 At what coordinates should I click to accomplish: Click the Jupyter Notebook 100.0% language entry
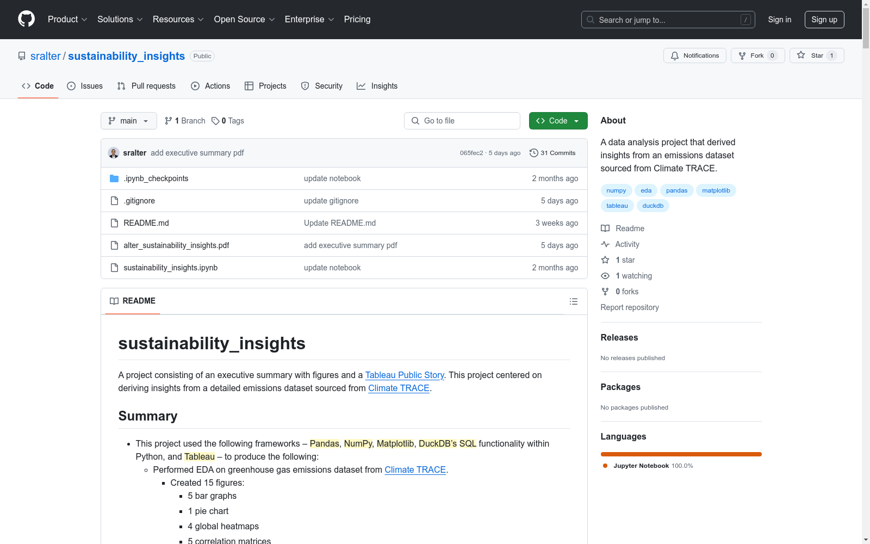click(648, 466)
